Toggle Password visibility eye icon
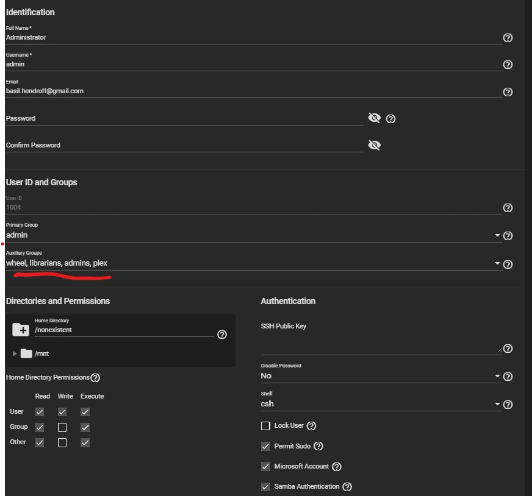 (374, 118)
